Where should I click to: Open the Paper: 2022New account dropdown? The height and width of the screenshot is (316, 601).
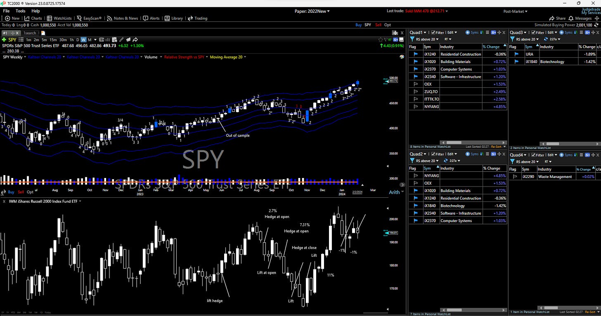312,11
